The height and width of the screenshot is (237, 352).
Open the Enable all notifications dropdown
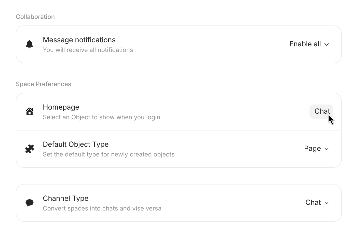[x=305, y=44]
